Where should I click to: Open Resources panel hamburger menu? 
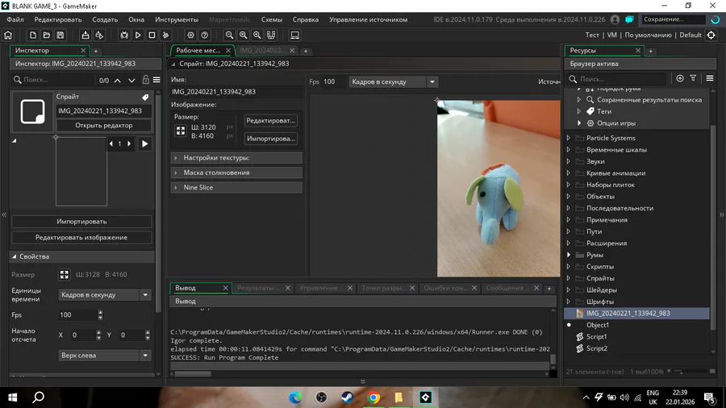(710, 79)
